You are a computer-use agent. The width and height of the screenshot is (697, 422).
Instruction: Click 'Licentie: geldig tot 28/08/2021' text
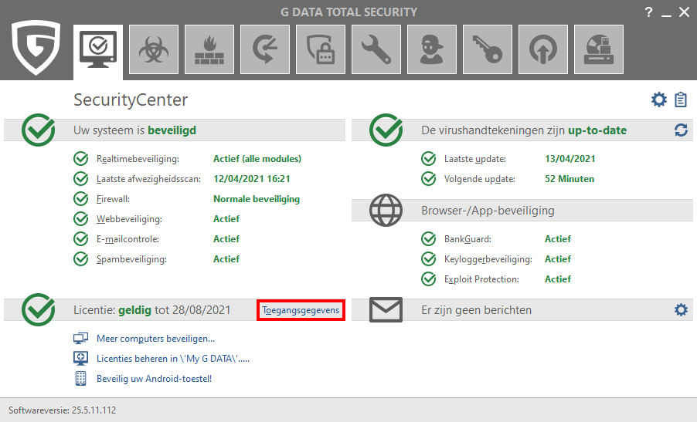[152, 309]
